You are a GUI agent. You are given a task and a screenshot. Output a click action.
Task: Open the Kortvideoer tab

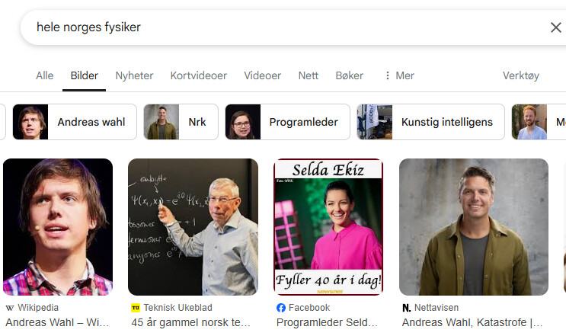coord(199,75)
